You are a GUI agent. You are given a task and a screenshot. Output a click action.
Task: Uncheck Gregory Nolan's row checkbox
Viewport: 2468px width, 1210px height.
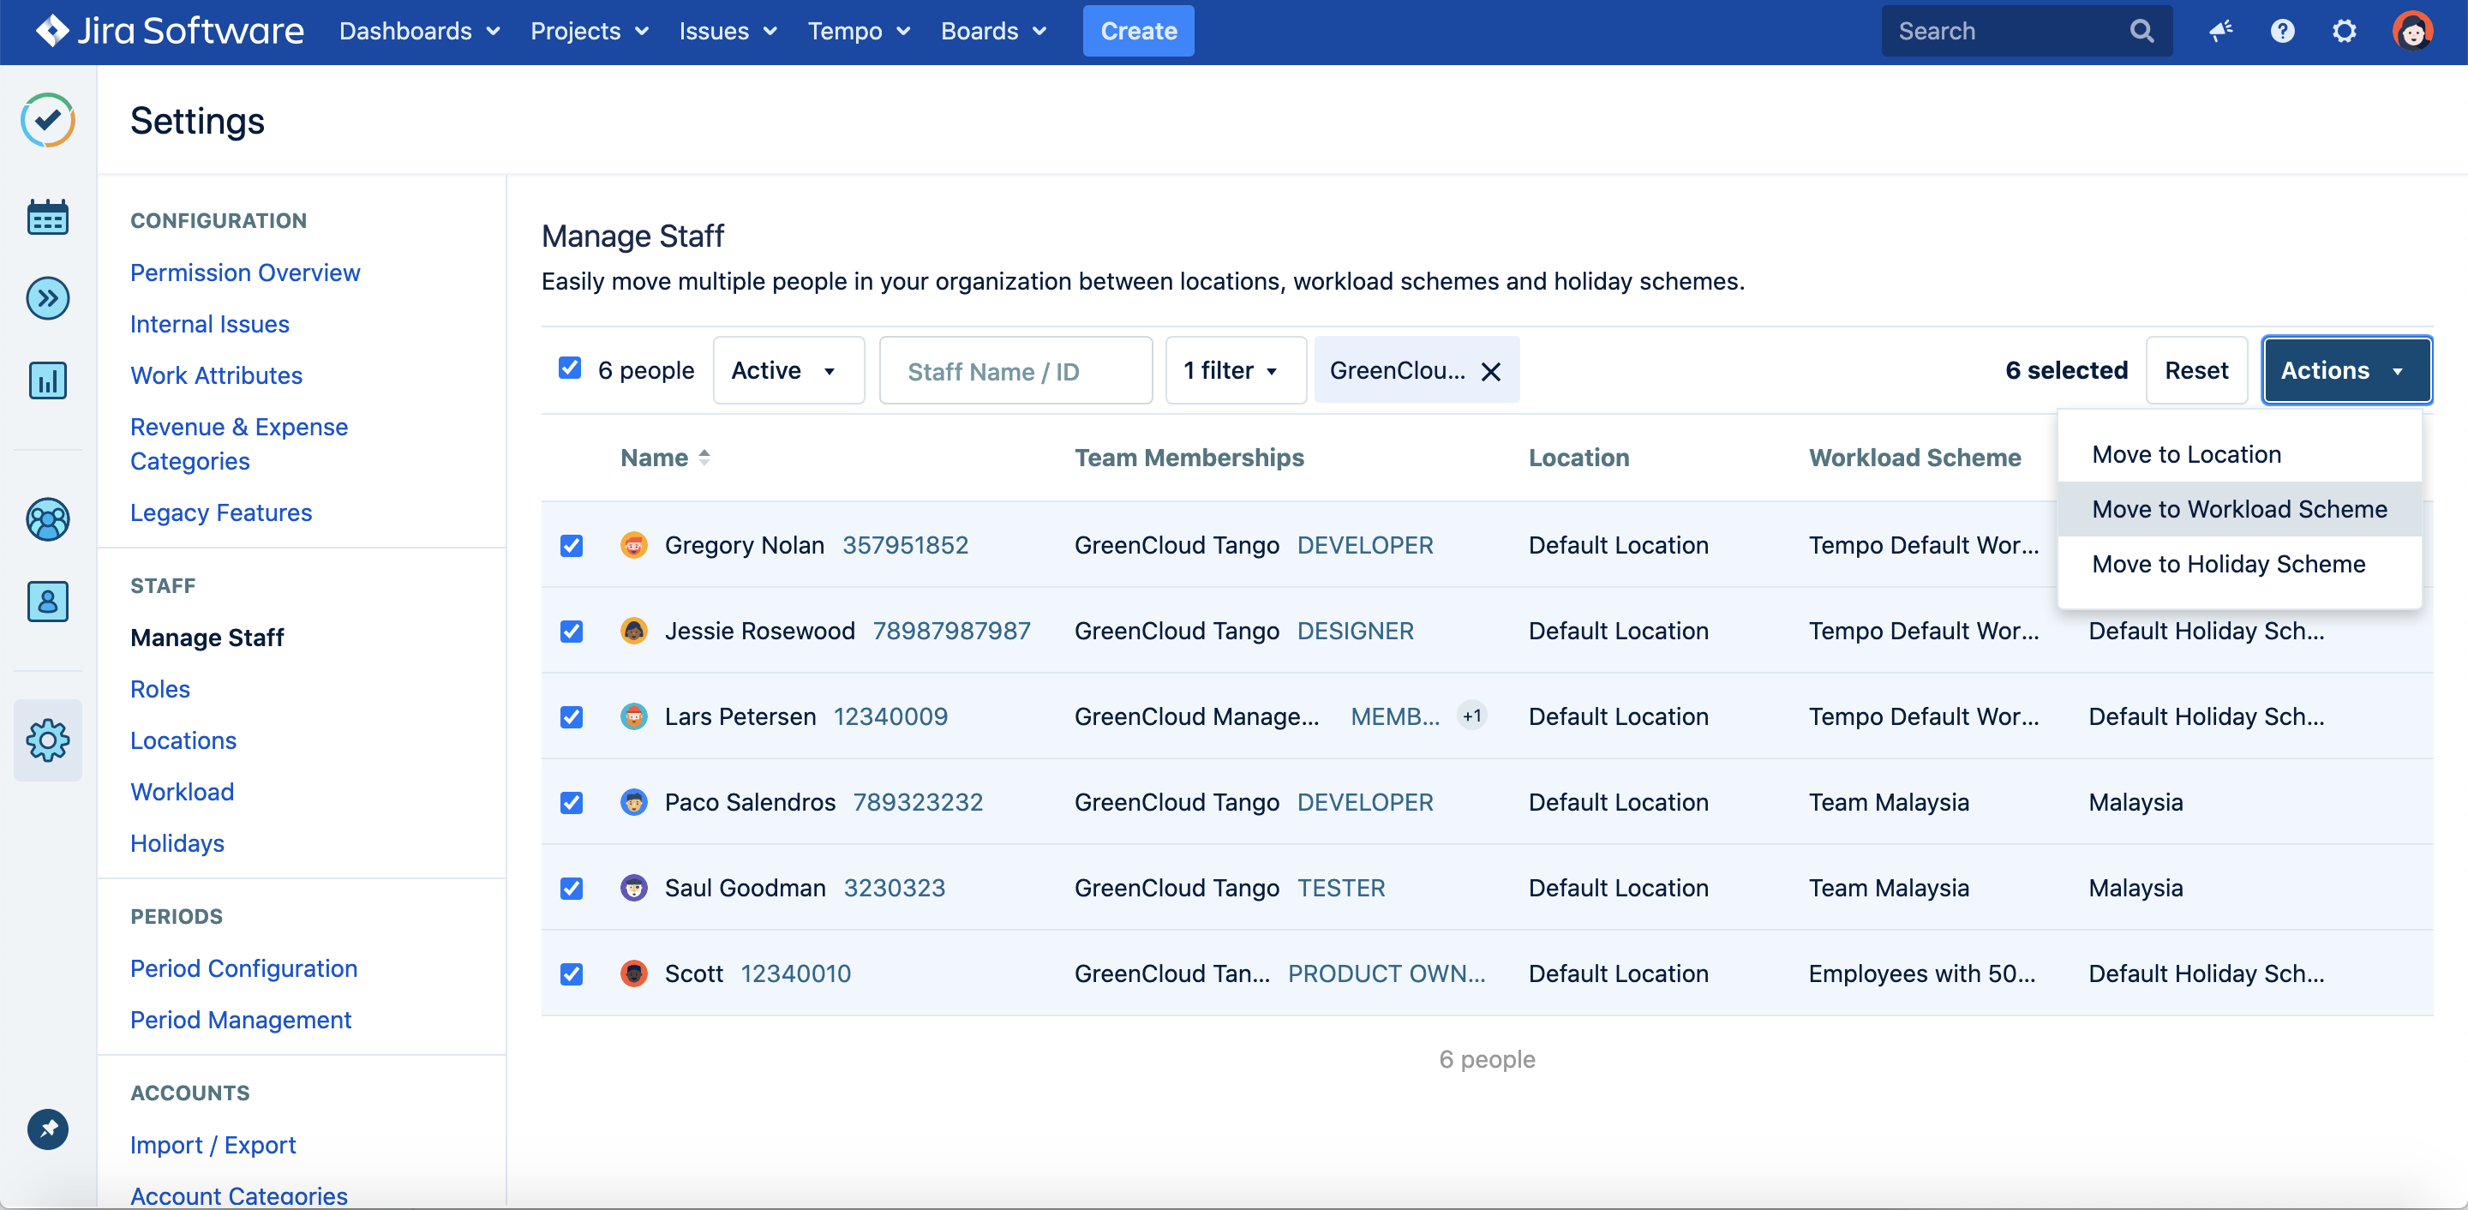click(x=571, y=545)
